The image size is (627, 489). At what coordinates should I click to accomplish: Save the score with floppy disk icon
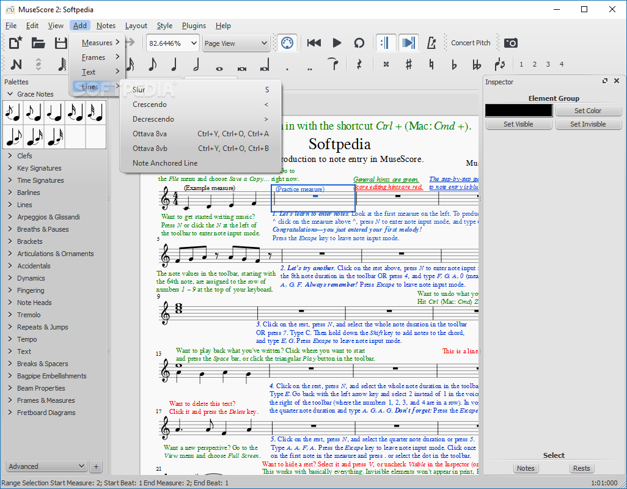point(61,43)
